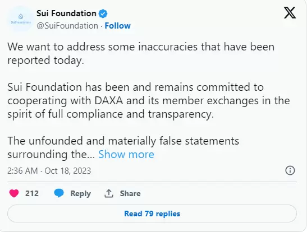Screen dimensions: 307x232
Task: Click the share upload arrow icon
Action: [x=109, y=193]
